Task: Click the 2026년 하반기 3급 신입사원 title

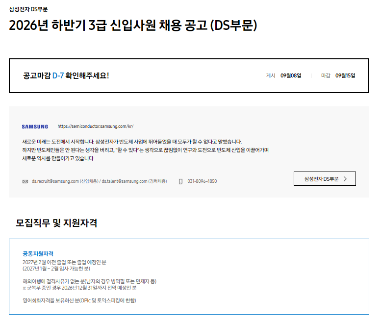Action: point(133,25)
